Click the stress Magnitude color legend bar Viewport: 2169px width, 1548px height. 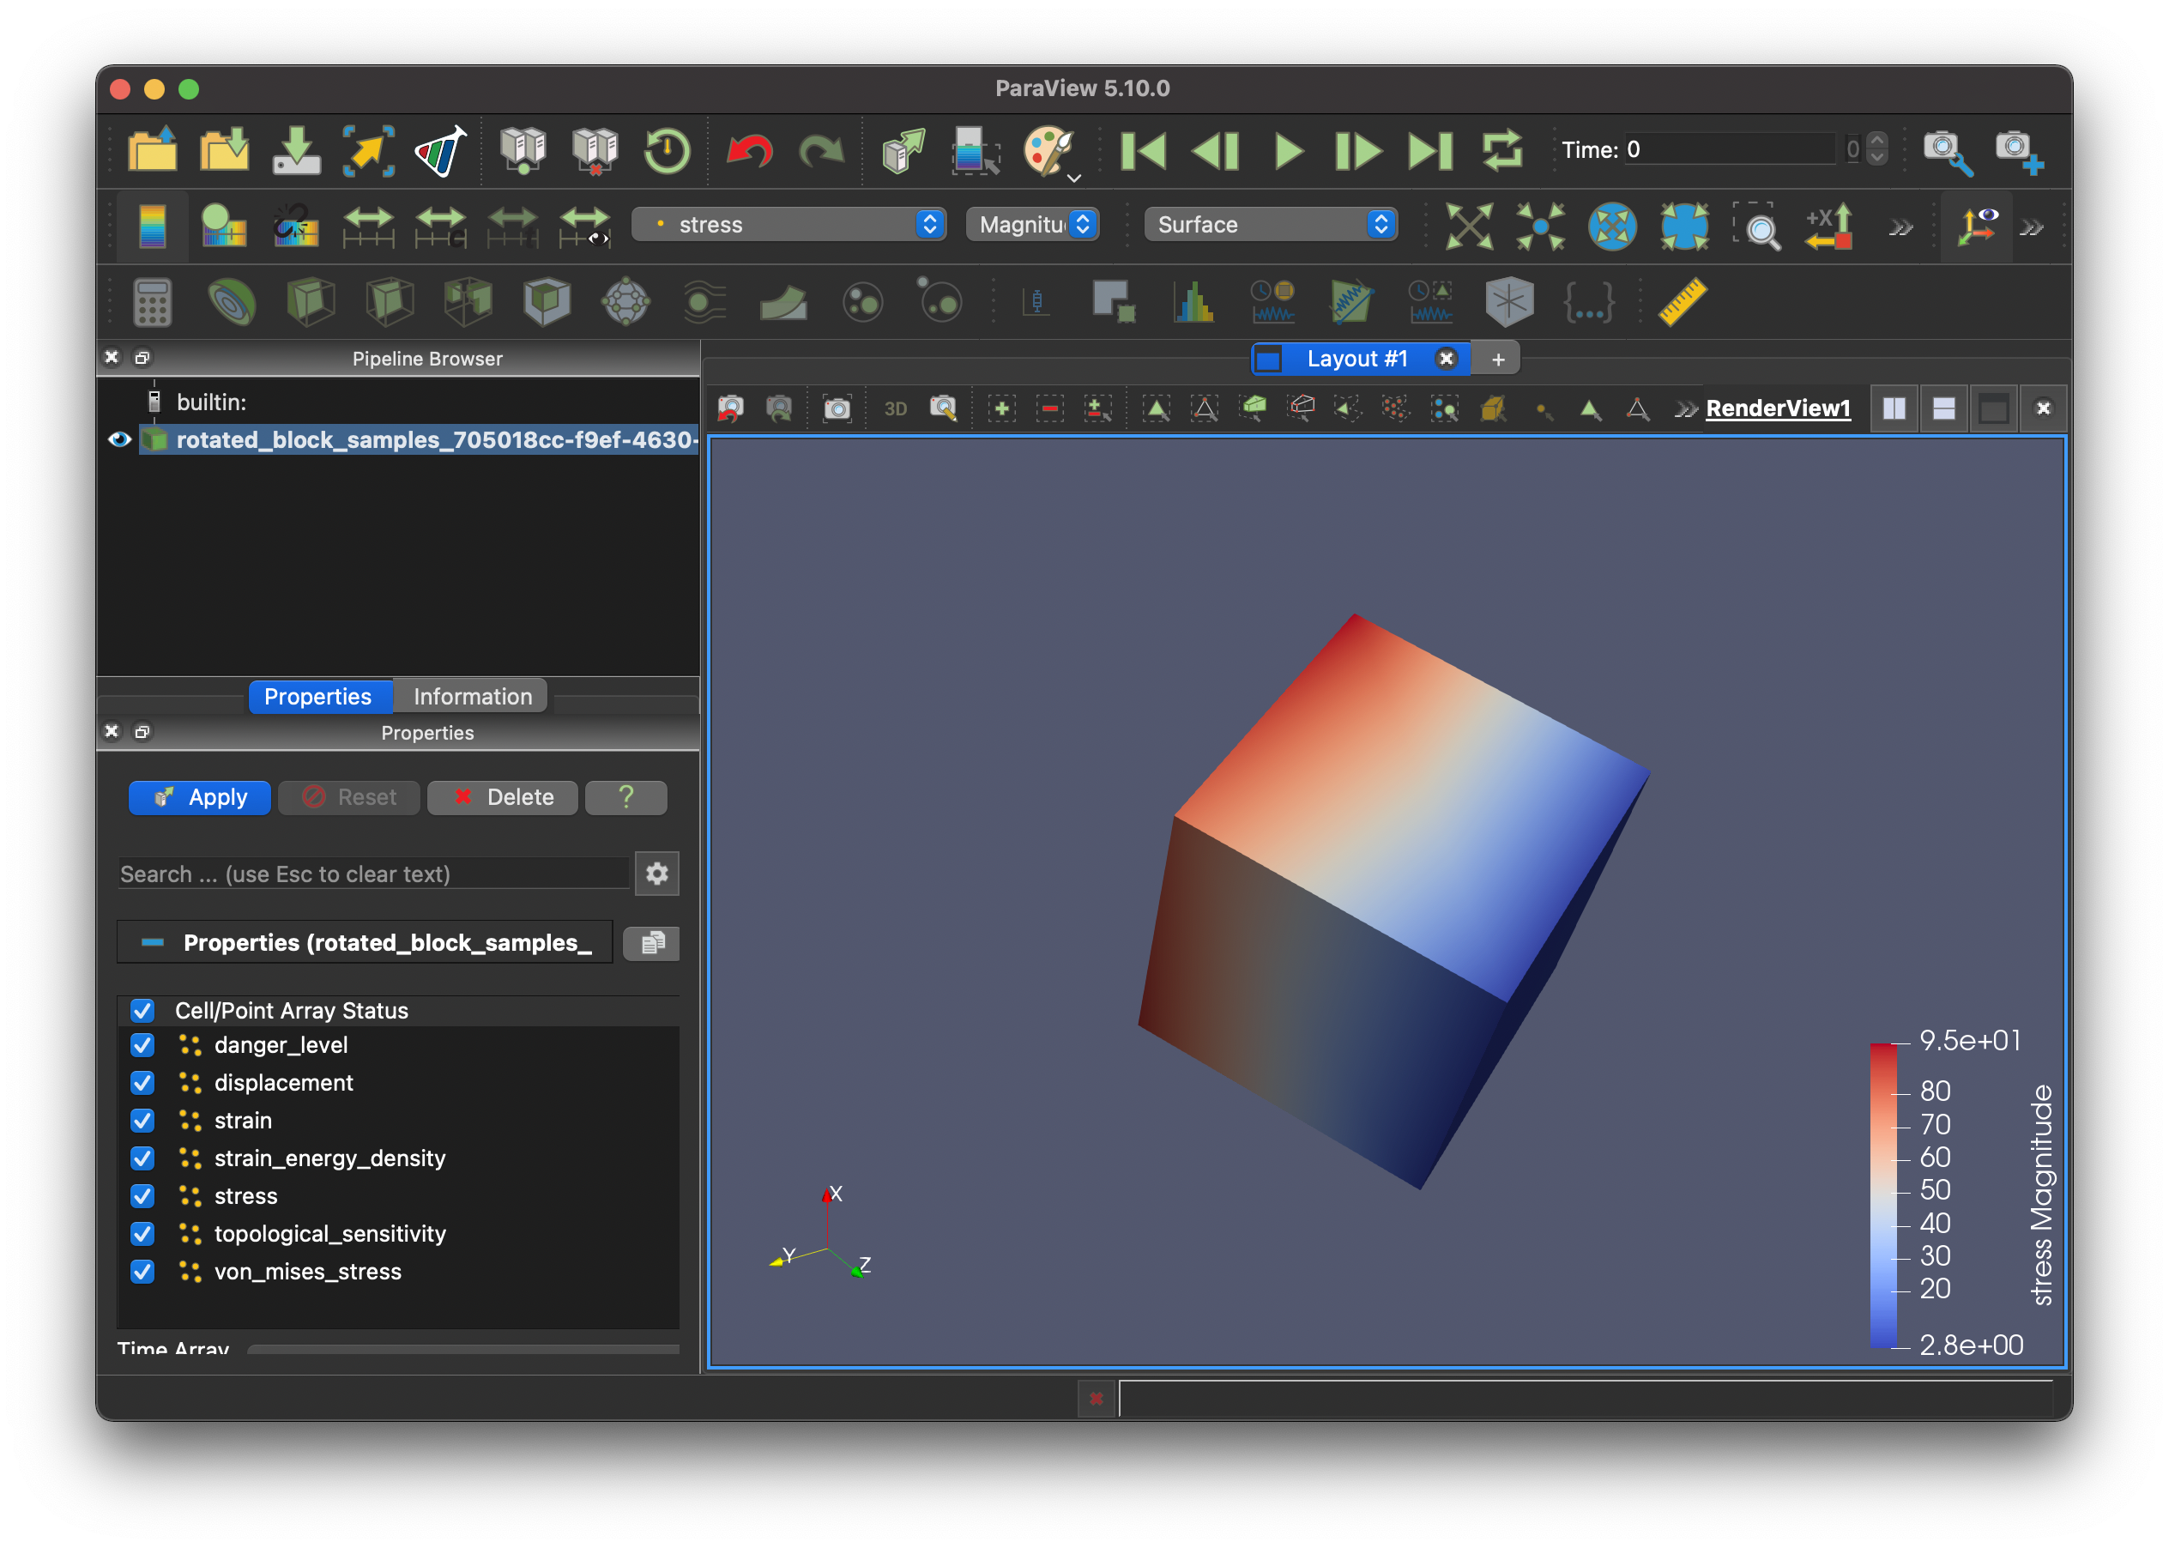pyautogui.click(x=1882, y=1195)
